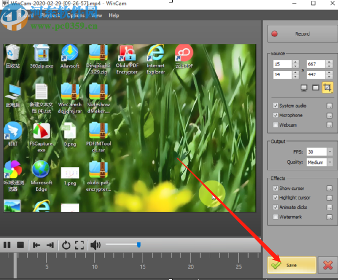Click the volume slider handle

click(139, 244)
